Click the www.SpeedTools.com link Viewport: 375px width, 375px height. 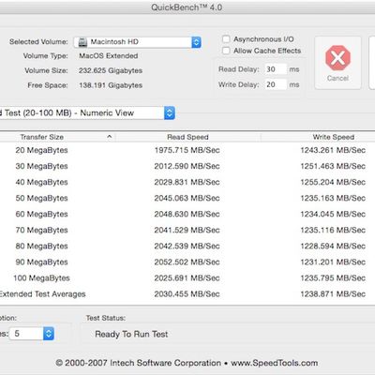(x=275, y=363)
